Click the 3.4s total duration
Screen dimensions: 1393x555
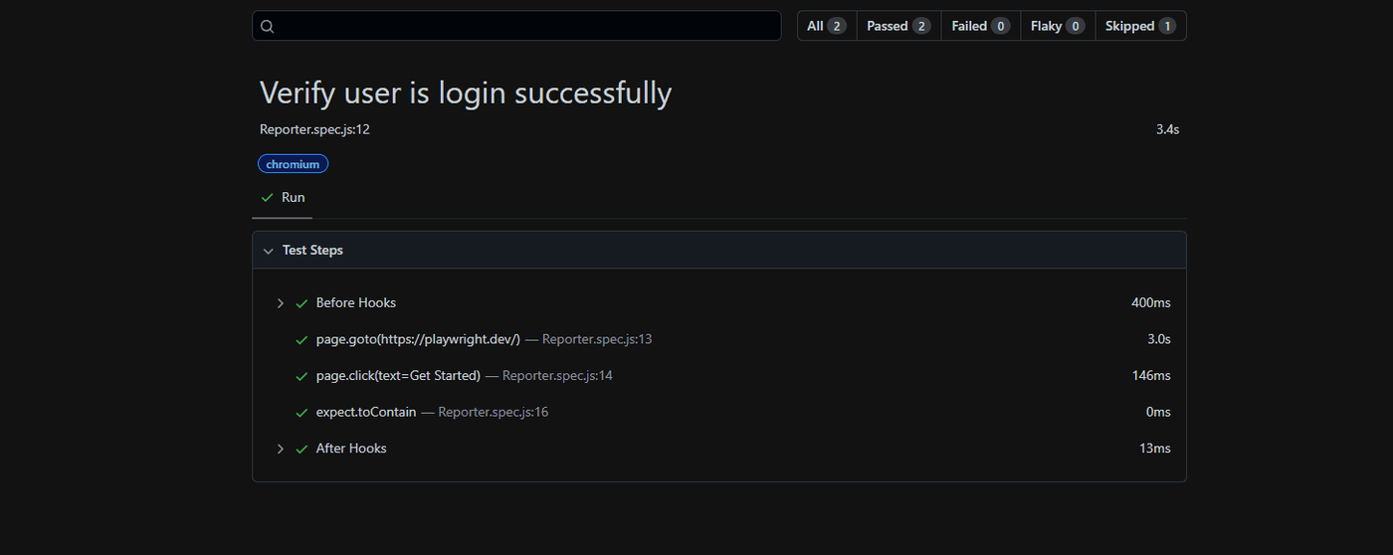pyautogui.click(x=1167, y=129)
